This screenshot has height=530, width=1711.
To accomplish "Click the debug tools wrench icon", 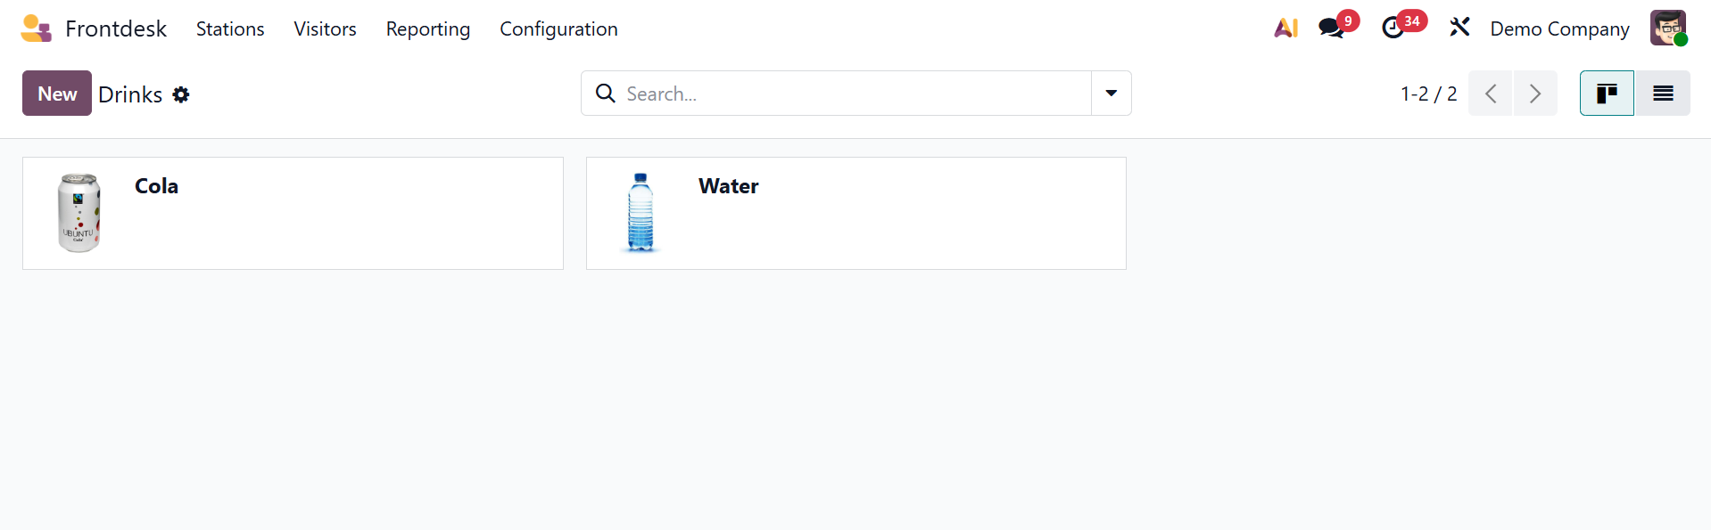I will coord(1459,29).
